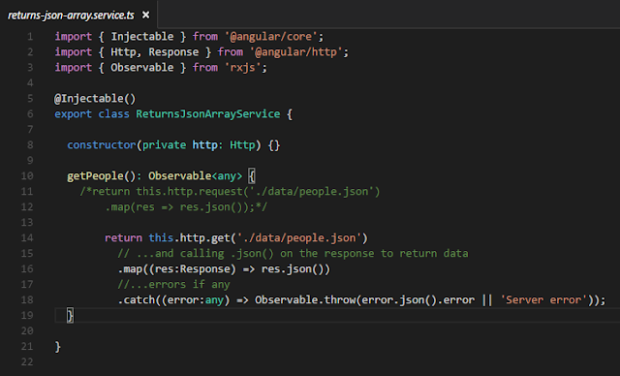Image resolution: width=620 pixels, height=376 pixels.
Task: Place cursor on '@angular/http' import string
Action: pos(295,52)
